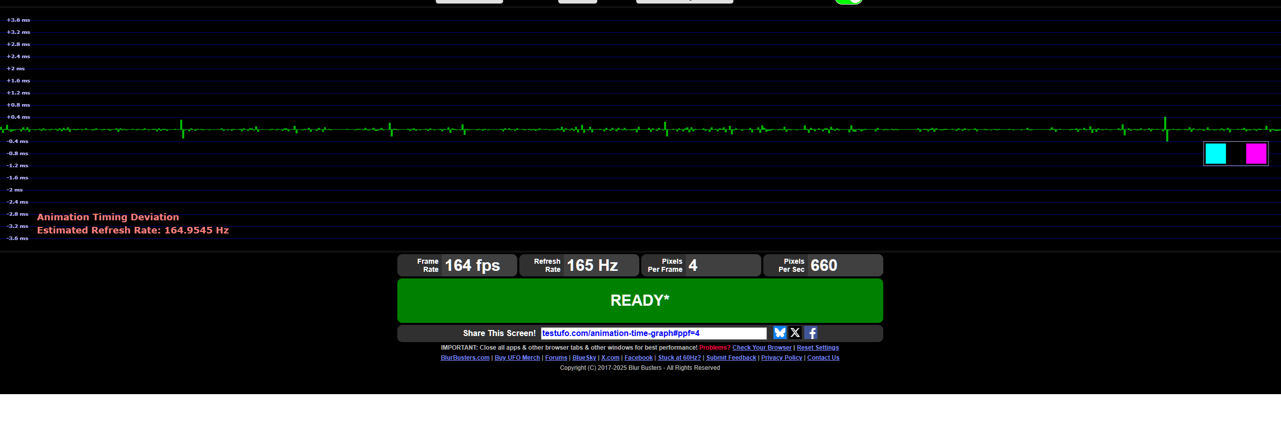The height and width of the screenshot is (429, 1281).
Task: Share the test on X icon
Action: coord(795,332)
